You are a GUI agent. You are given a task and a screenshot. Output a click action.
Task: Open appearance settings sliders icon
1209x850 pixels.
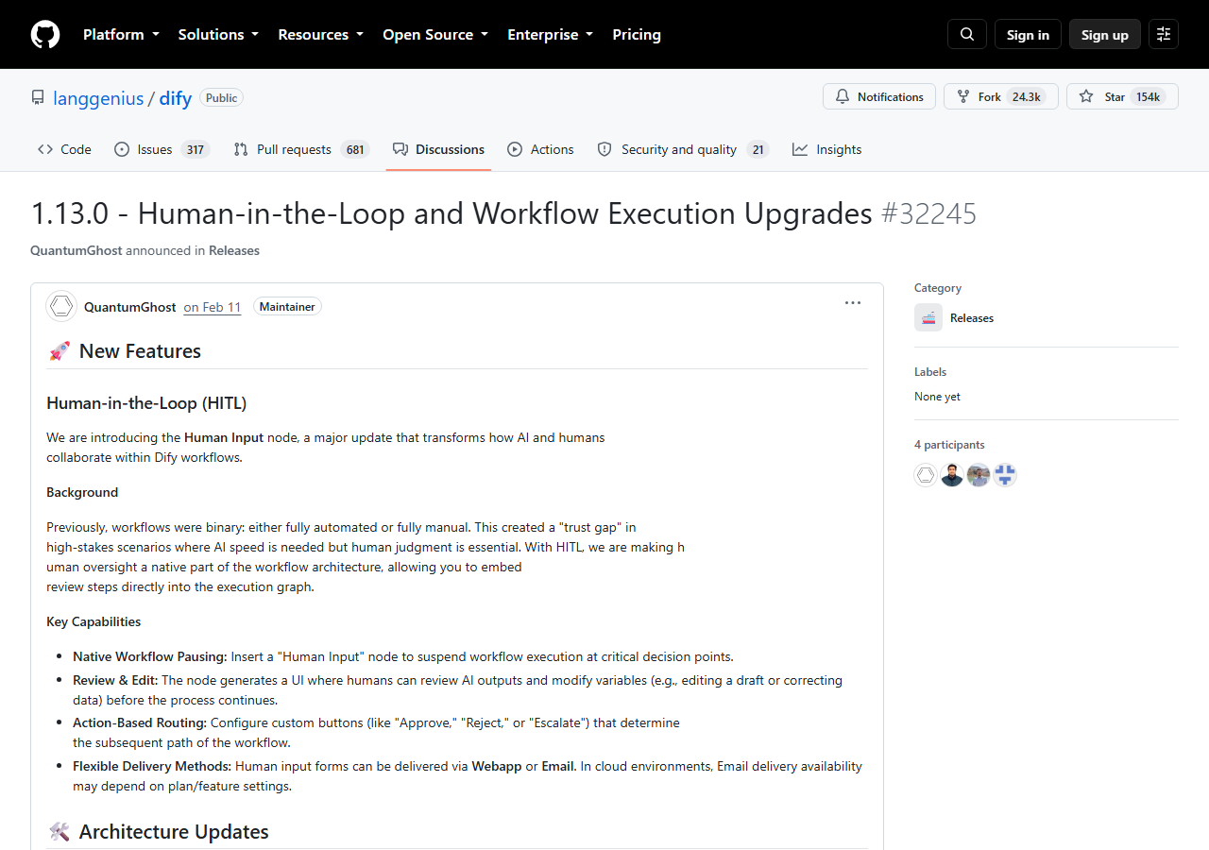coord(1164,34)
